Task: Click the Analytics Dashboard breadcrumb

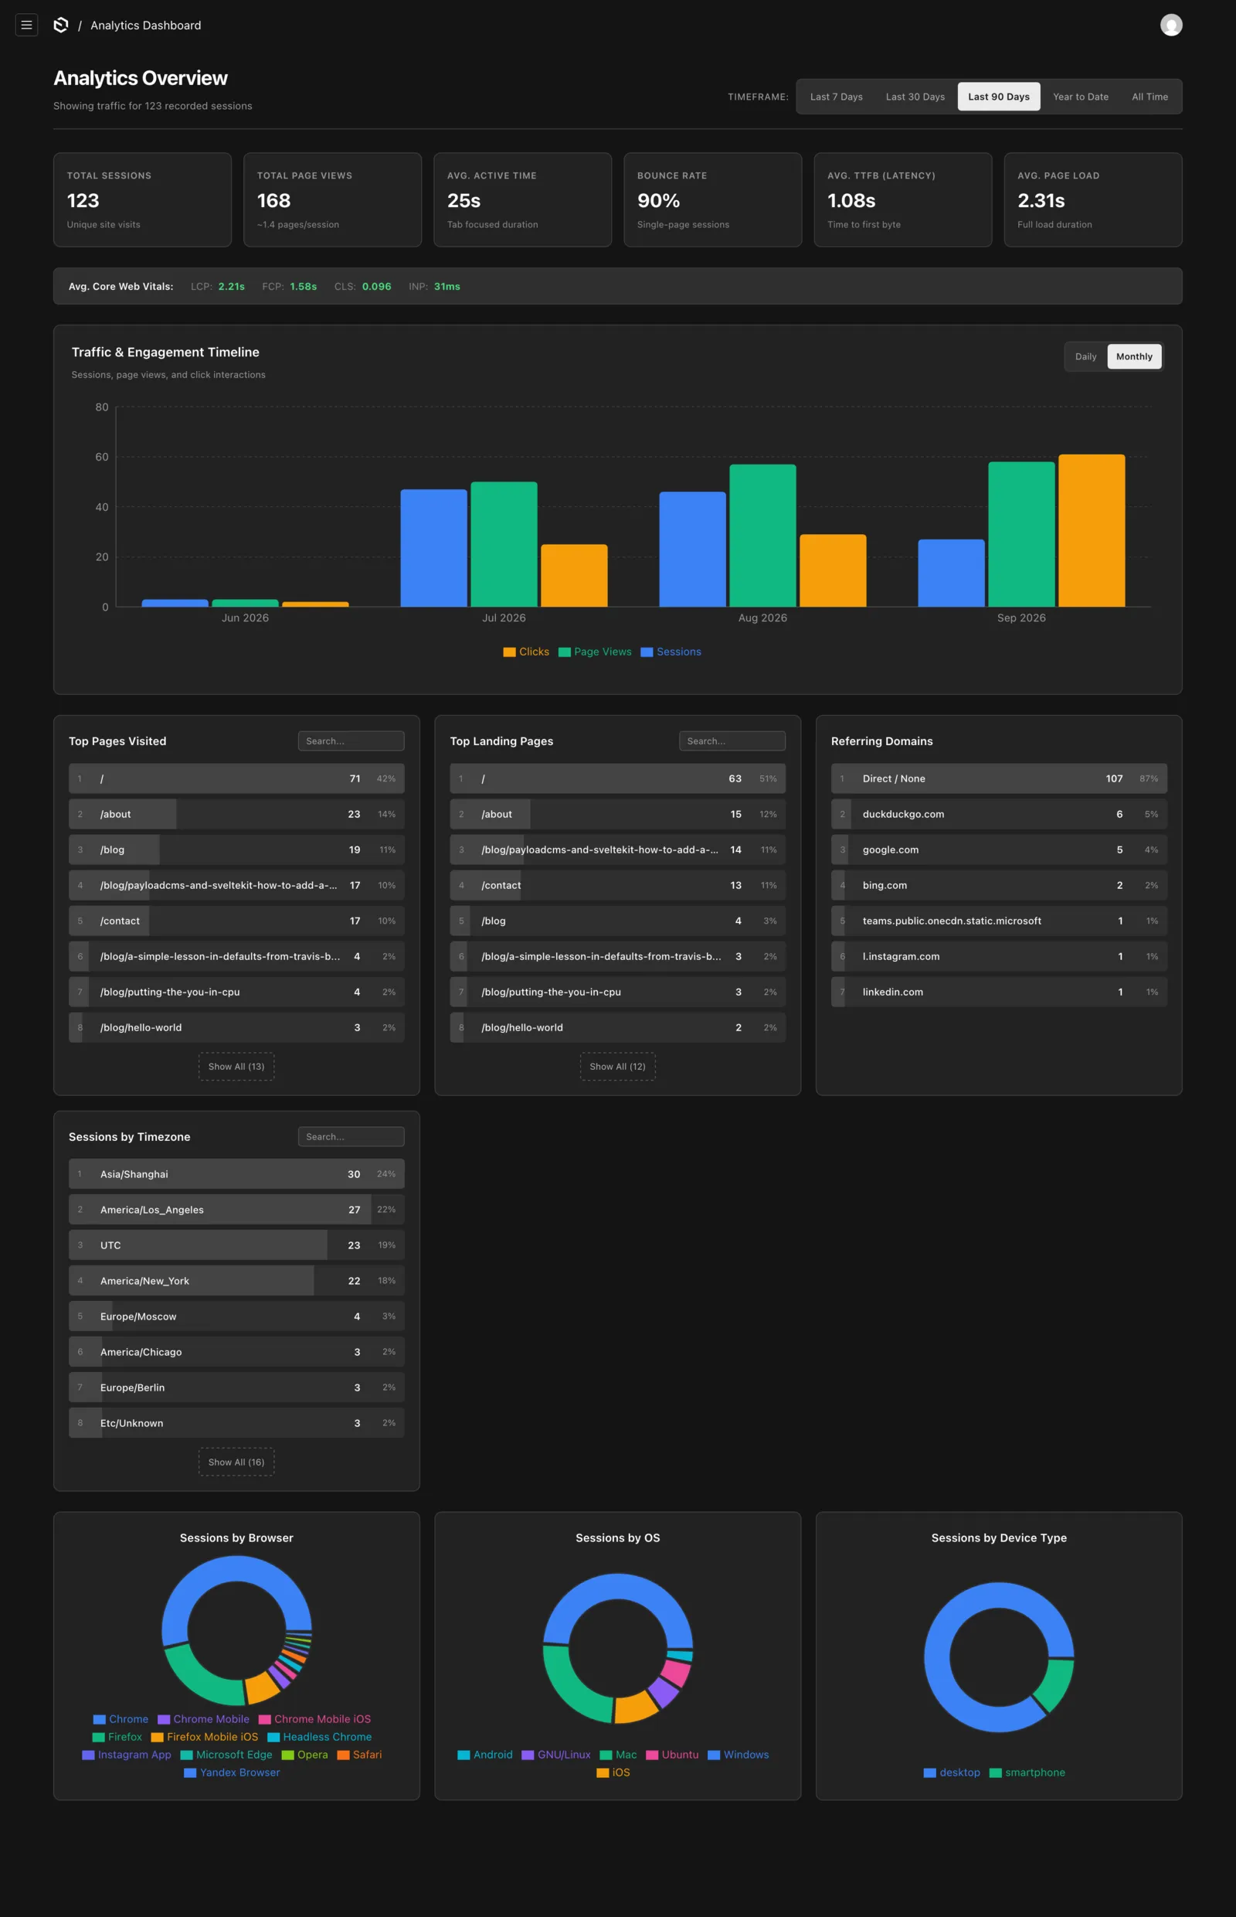Action: [145, 25]
